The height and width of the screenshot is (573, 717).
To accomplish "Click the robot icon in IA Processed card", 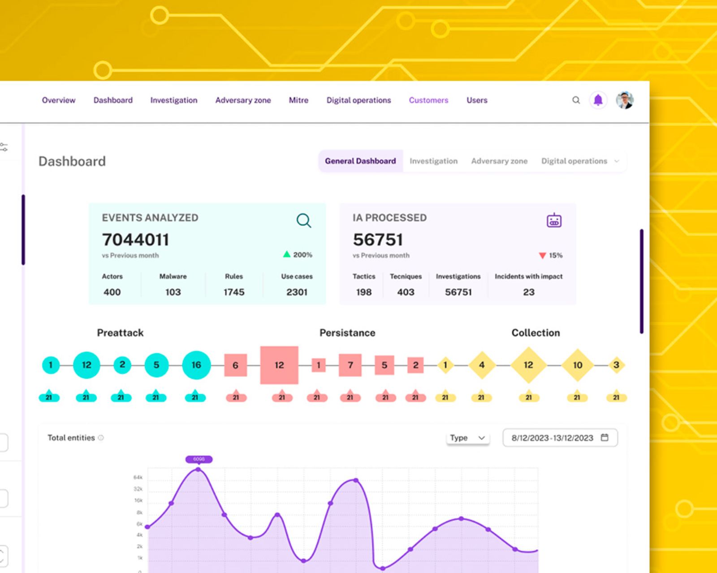I will 554,220.
